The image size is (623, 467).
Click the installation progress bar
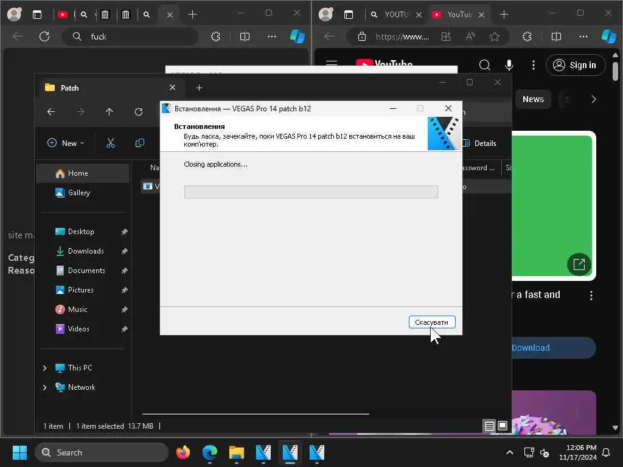pos(311,192)
